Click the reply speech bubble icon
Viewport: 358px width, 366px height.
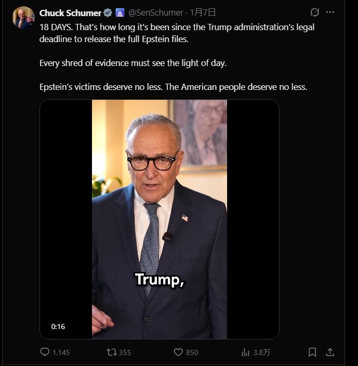(x=45, y=352)
